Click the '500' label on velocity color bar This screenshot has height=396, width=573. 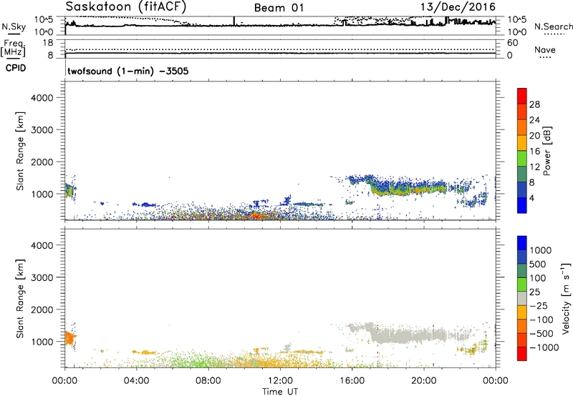click(x=538, y=264)
